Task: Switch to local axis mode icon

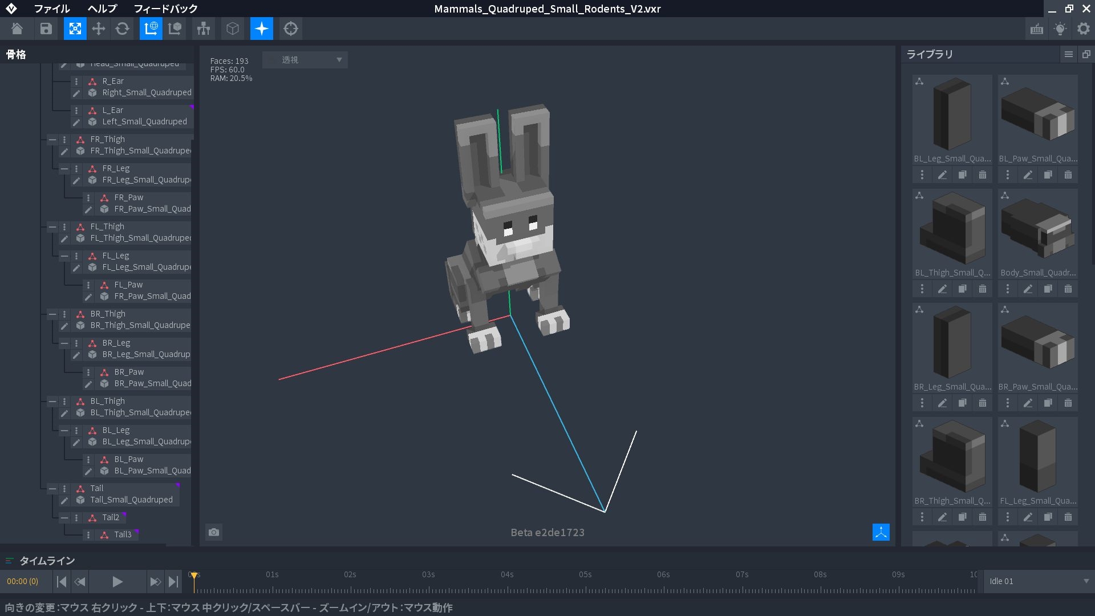Action: pyautogui.click(x=175, y=29)
